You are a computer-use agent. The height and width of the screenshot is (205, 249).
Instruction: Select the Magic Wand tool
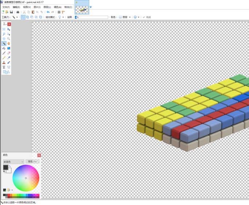point(4,43)
